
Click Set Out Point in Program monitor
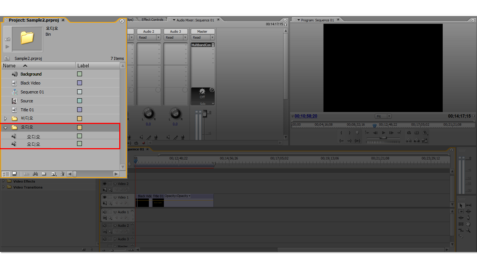(x=350, y=133)
